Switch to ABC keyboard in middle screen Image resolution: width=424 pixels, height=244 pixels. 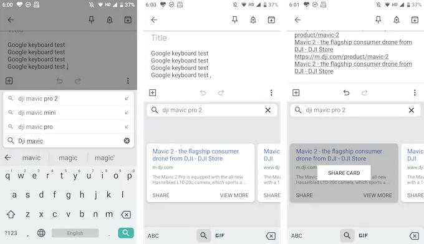(153, 236)
